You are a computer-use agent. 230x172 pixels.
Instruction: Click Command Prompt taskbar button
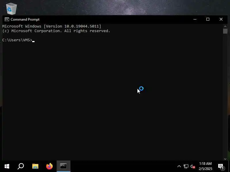coord(63,166)
